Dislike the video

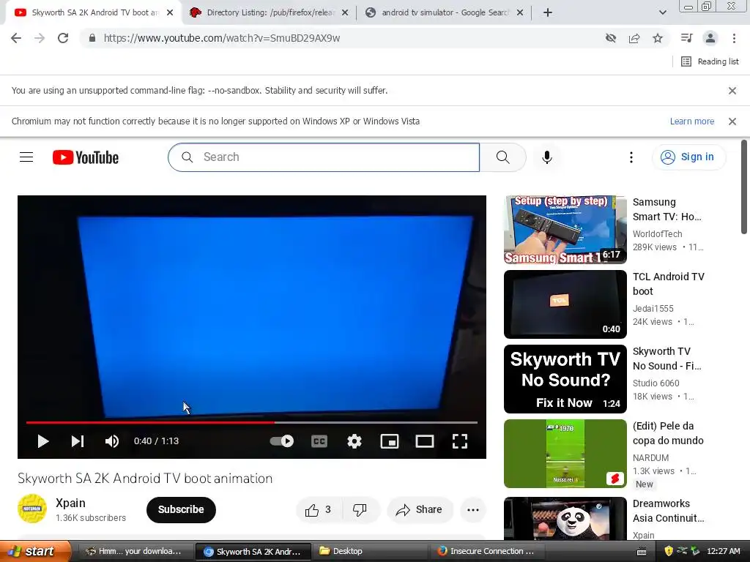[x=360, y=510]
